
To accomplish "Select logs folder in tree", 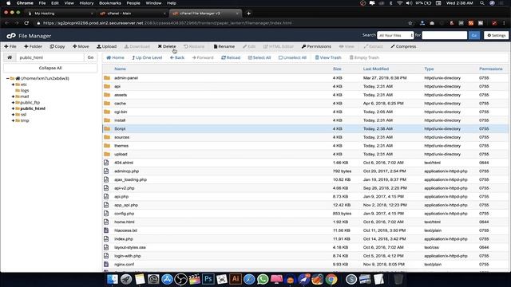I will (25, 90).
